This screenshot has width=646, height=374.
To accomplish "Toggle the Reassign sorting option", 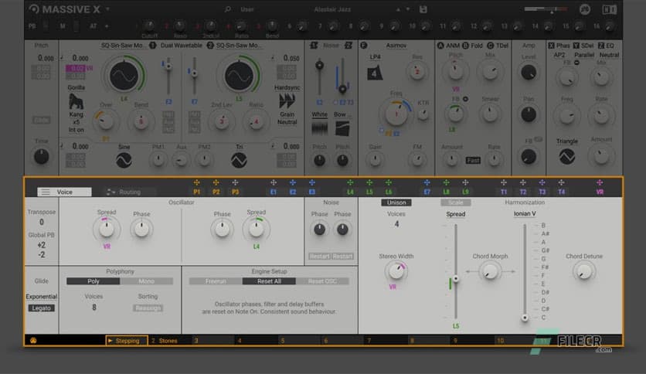I will coord(148,308).
